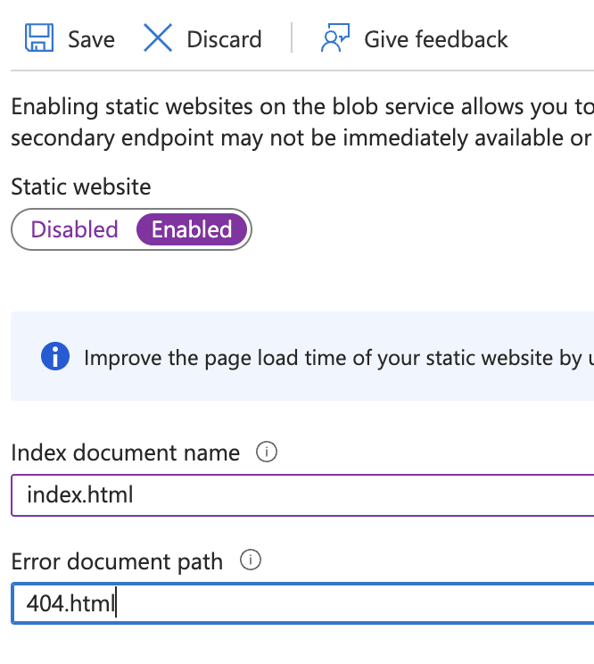This screenshot has width=594, height=664.
Task: Click the blue info icon in banner
Action: tap(55, 357)
